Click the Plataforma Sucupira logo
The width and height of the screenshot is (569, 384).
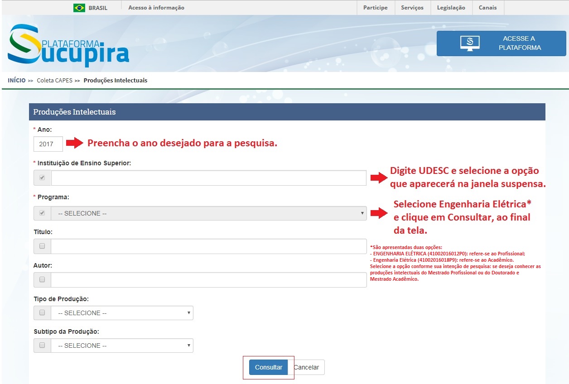tap(68, 45)
